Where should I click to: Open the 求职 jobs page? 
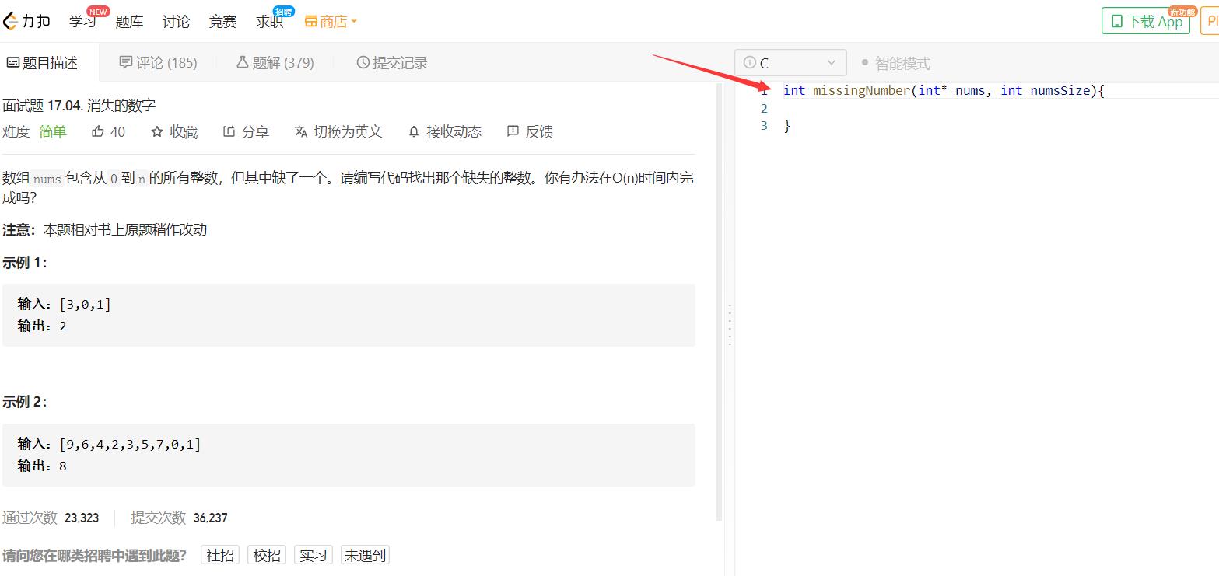pyautogui.click(x=269, y=22)
